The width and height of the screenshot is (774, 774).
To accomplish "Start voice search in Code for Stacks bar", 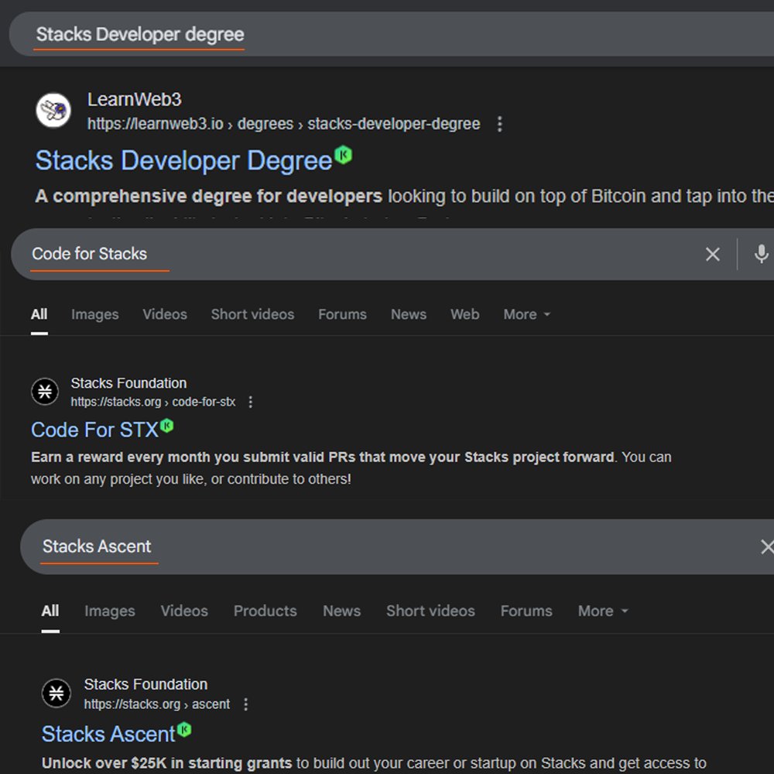I will [x=761, y=254].
